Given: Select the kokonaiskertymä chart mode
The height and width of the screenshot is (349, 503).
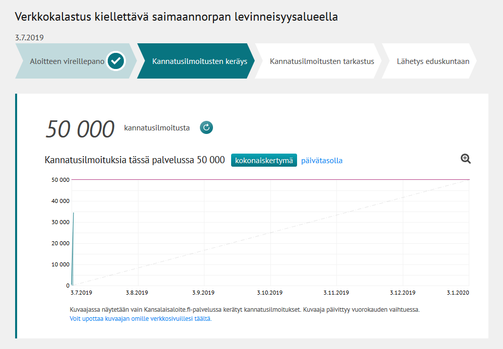Looking at the screenshot, I should [x=264, y=160].
